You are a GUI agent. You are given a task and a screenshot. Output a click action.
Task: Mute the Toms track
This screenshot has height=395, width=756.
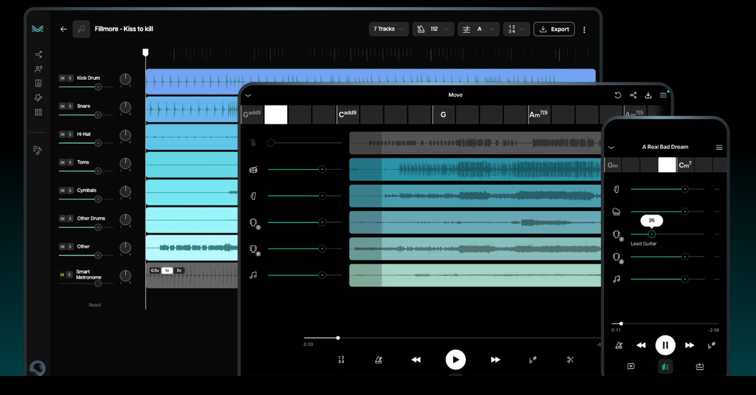pyautogui.click(x=62, y=162)
